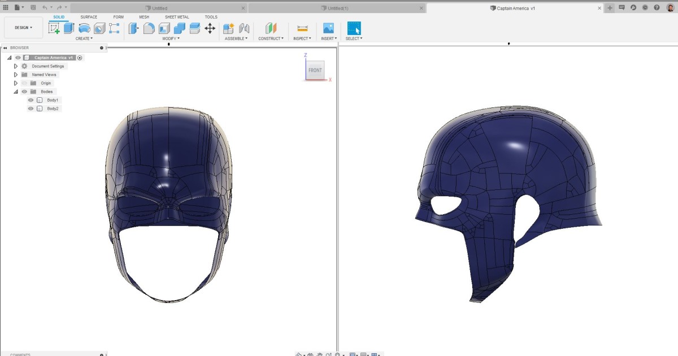Expand the Named Views folder

[15, 75]
